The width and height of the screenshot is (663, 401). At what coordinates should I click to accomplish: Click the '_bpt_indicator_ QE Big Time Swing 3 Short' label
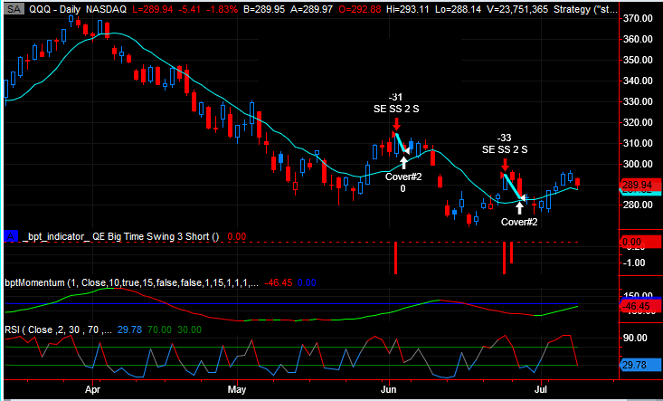(x=121, y=236)
